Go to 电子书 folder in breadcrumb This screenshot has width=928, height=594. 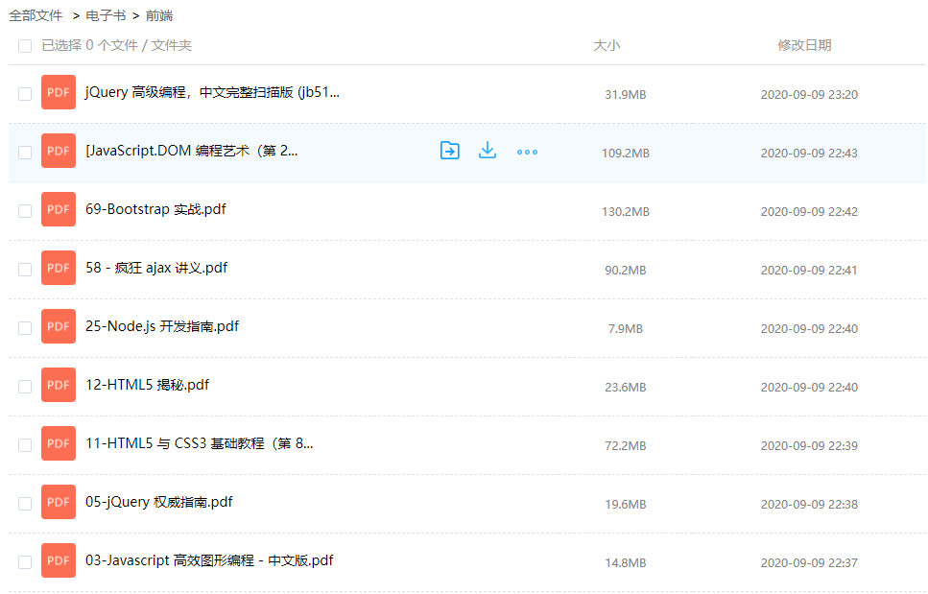[106, 16]
